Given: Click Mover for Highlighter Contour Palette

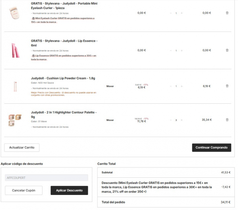Looking at the screenshot, I should (x=110, y=120).
